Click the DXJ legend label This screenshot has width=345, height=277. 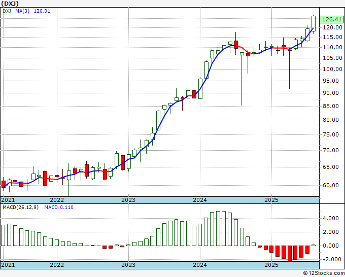[7, 11]
